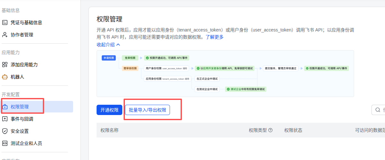The image size is (385, 160).
Task: Click the 测试企业和人员 code icon
Action: [5, 143]
